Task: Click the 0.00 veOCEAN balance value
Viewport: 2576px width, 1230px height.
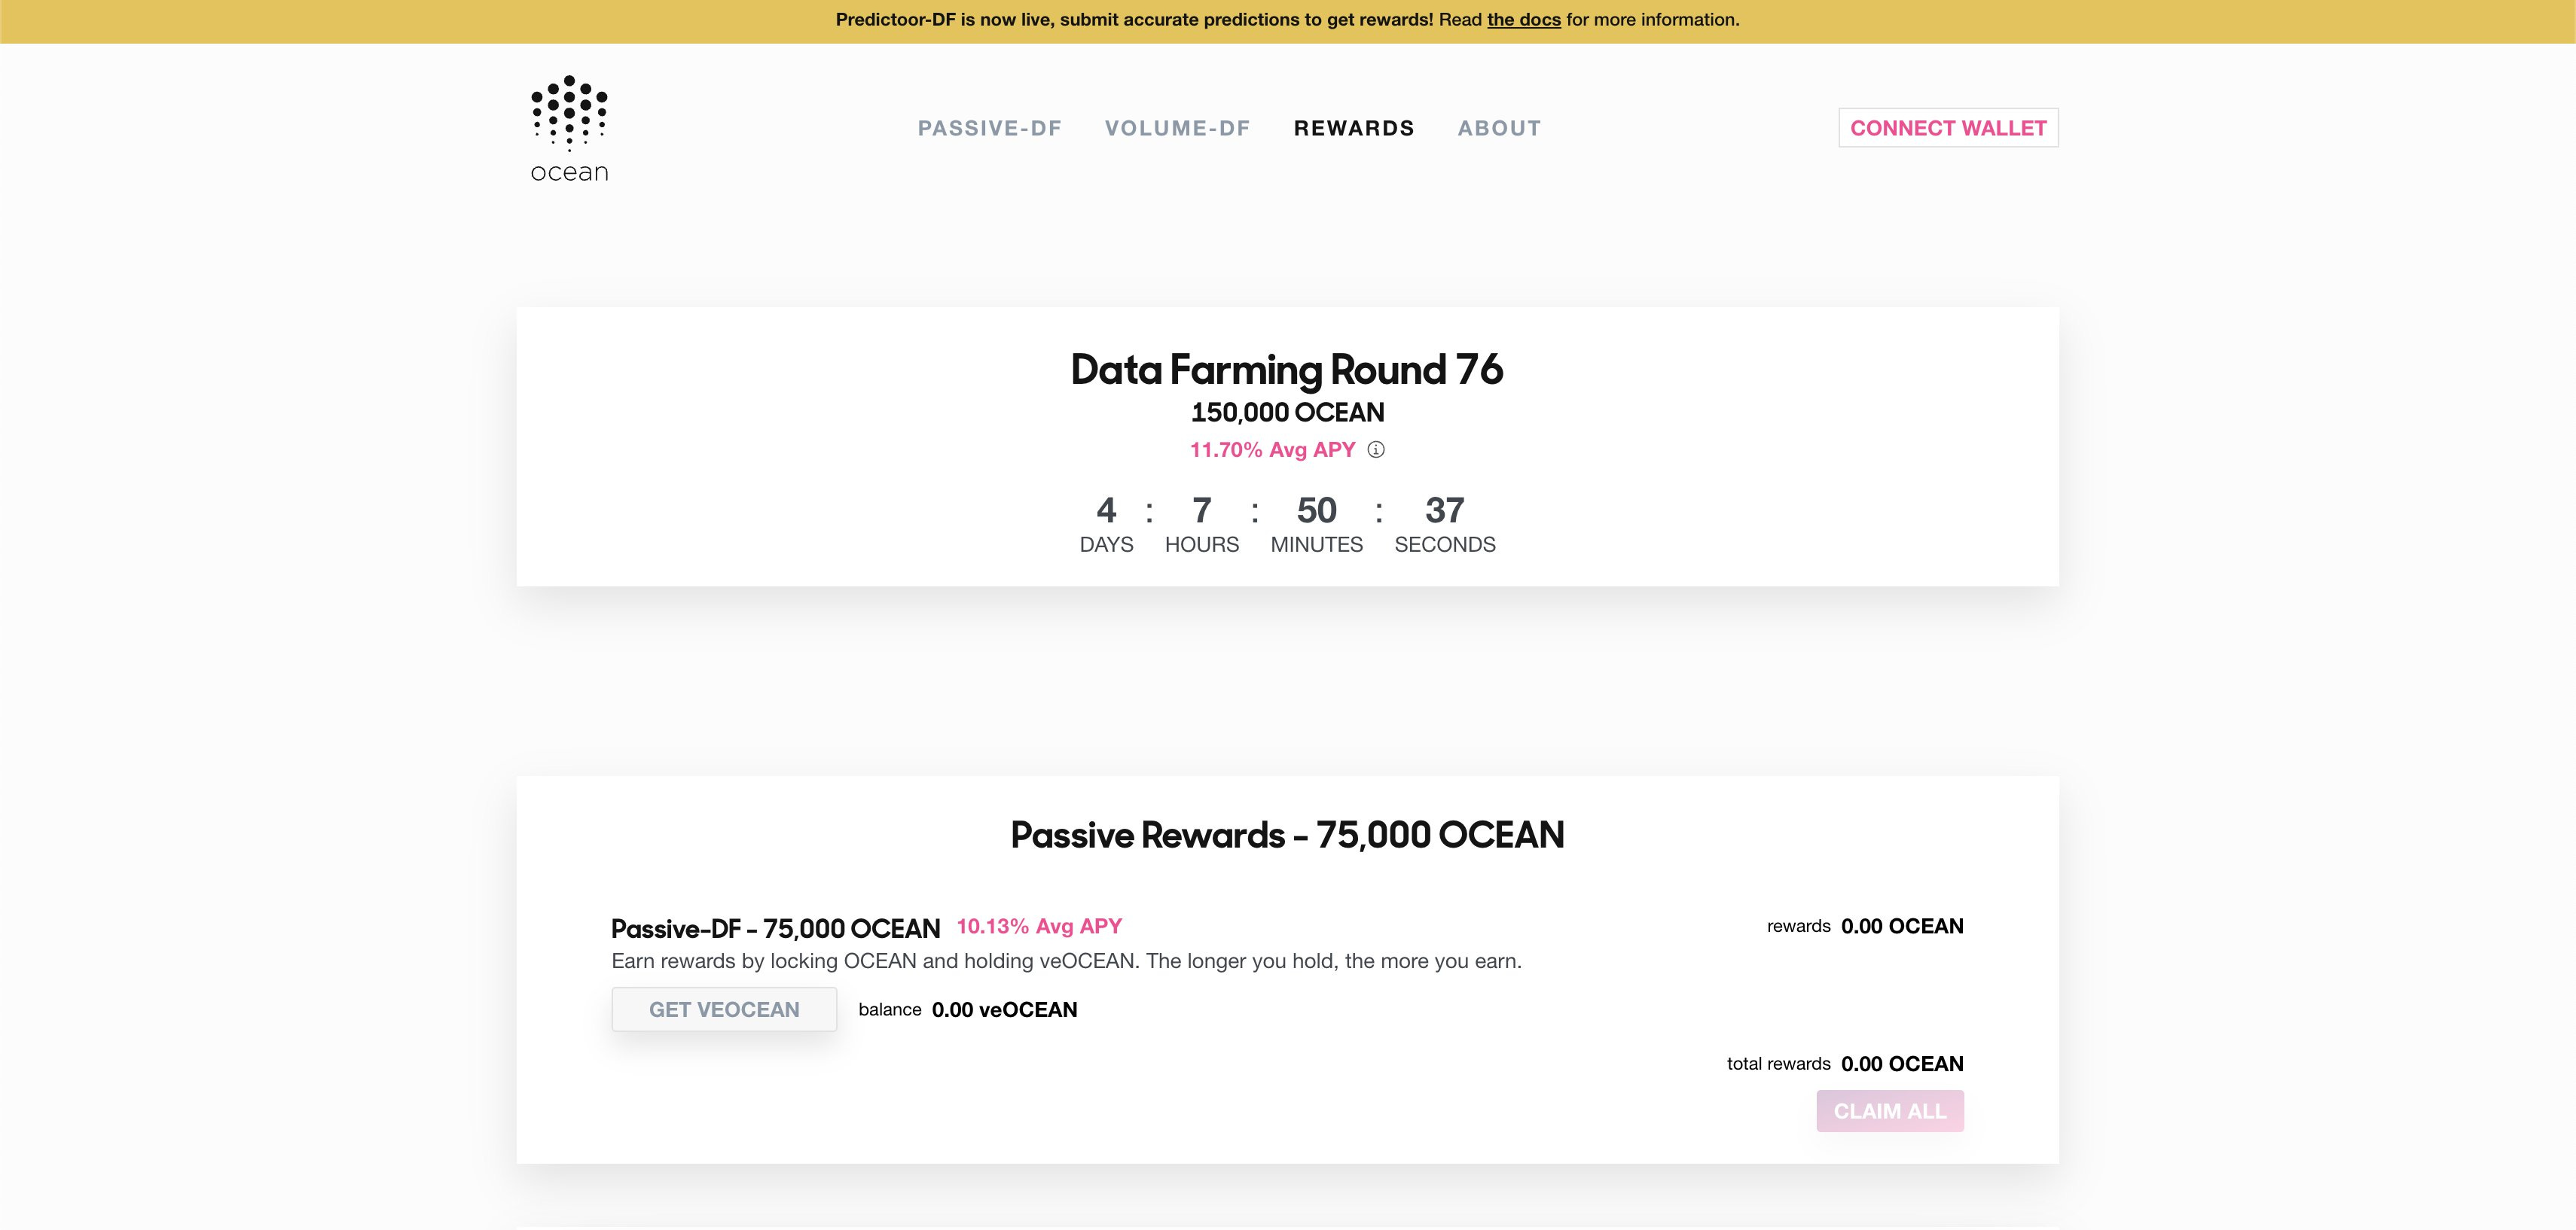Action: click(x=1004, y=1010)
